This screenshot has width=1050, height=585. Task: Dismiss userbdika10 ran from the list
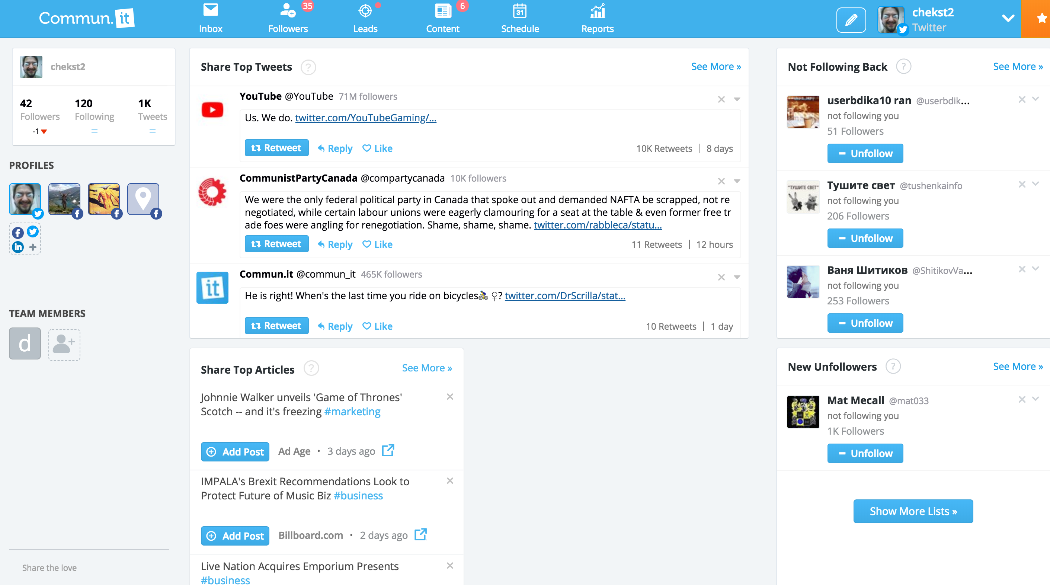point(1021,99)
